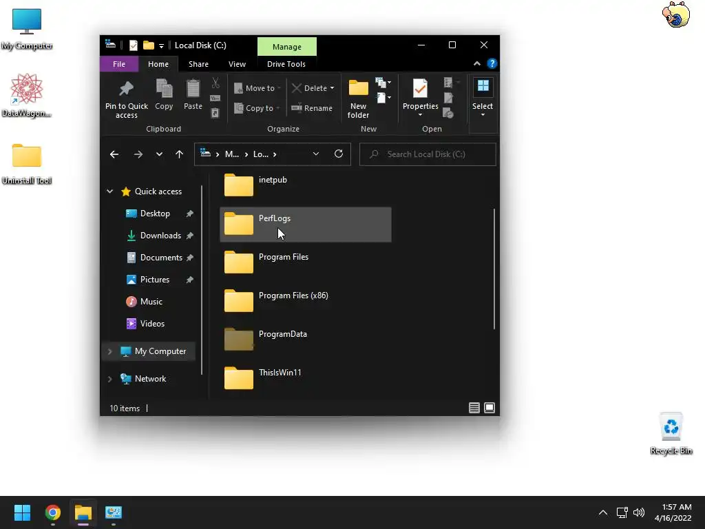
Task: Open the Windows Start menu
Action: (x=22, y=512)
